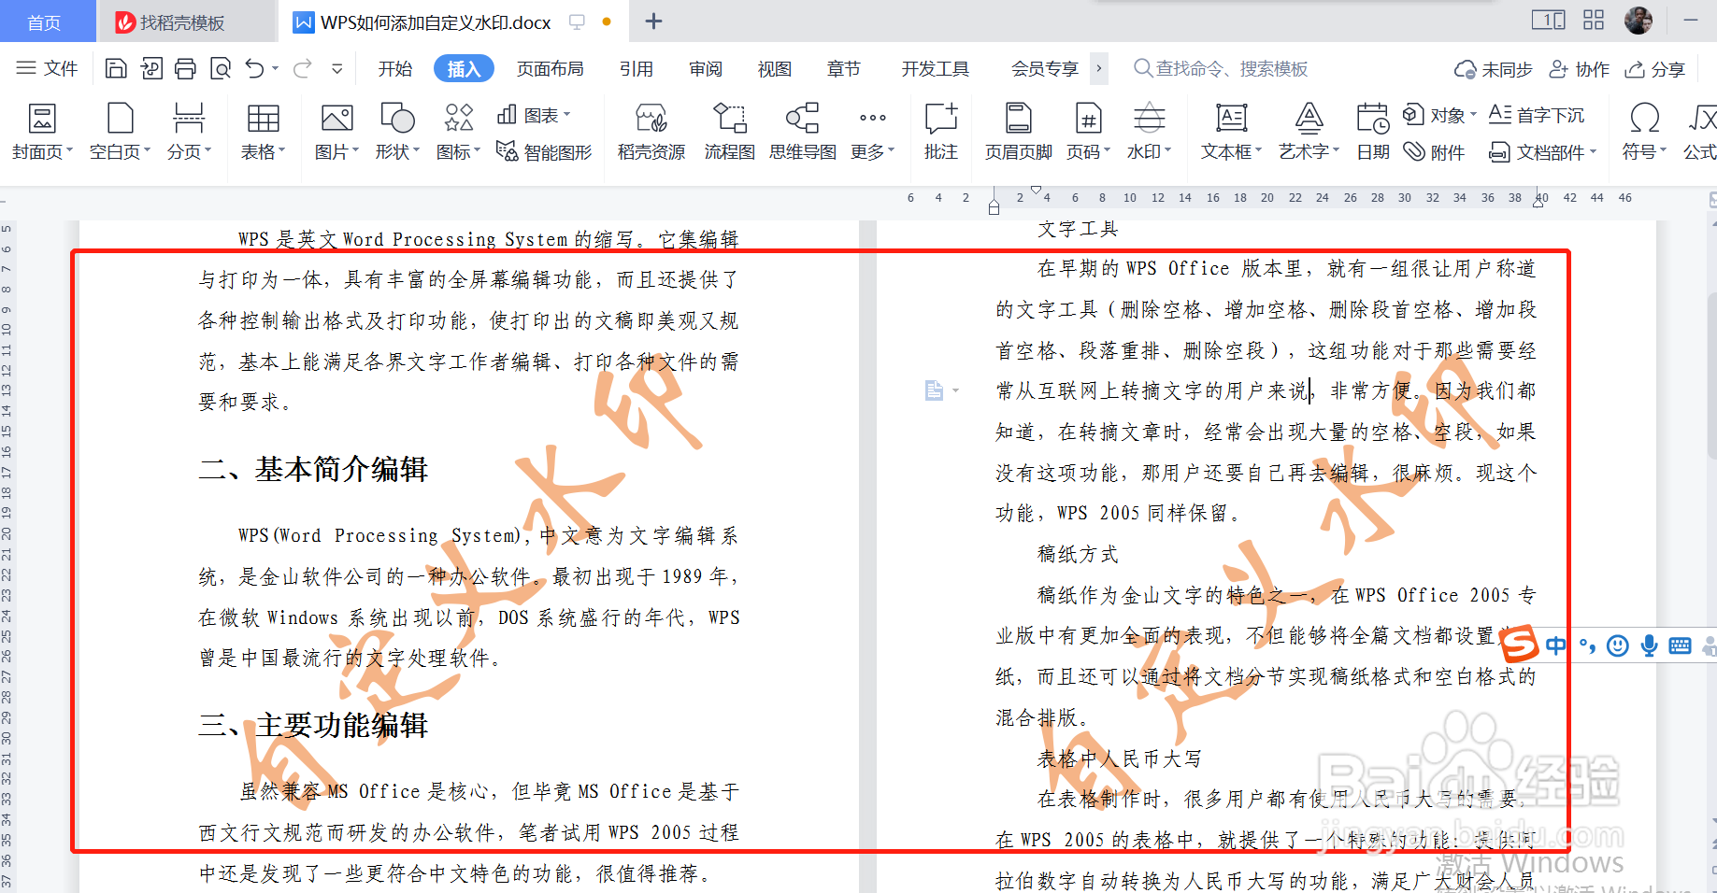The height and width of the screenshot is (893, 1717).
Task: Click the 首字下沉 drop cap button
Action: [x=1537, y=115]
